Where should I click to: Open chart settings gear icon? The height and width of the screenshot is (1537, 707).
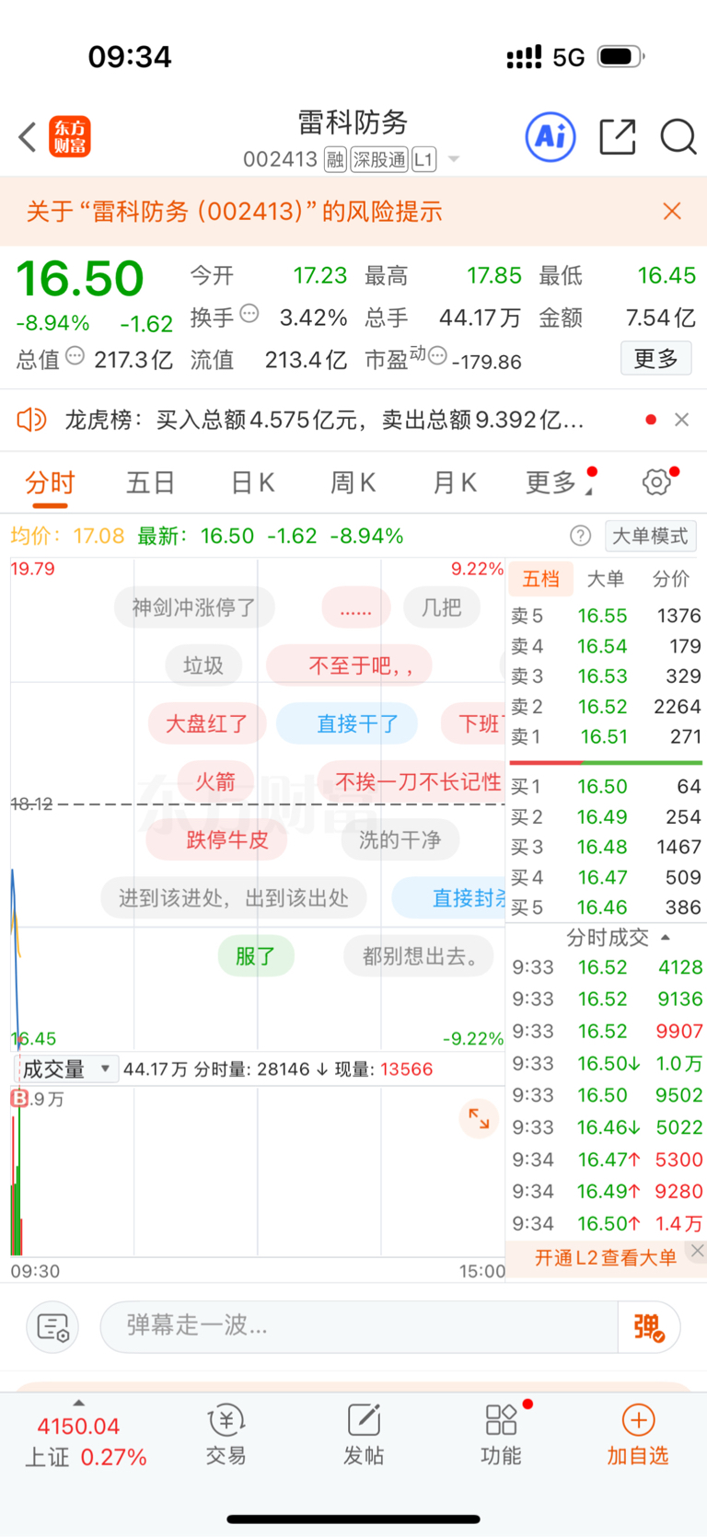pos(656,481)
